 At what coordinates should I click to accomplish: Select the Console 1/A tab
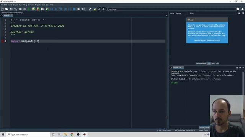[x=178, y=68]
